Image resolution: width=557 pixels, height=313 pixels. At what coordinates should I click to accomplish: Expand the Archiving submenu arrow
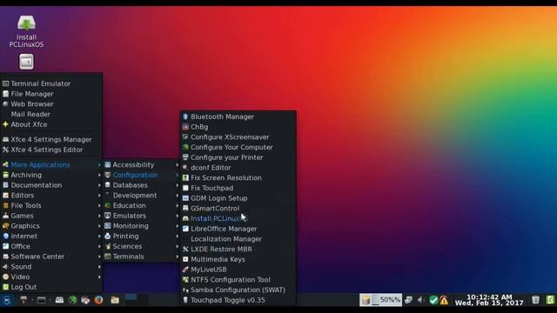[99, 175]
